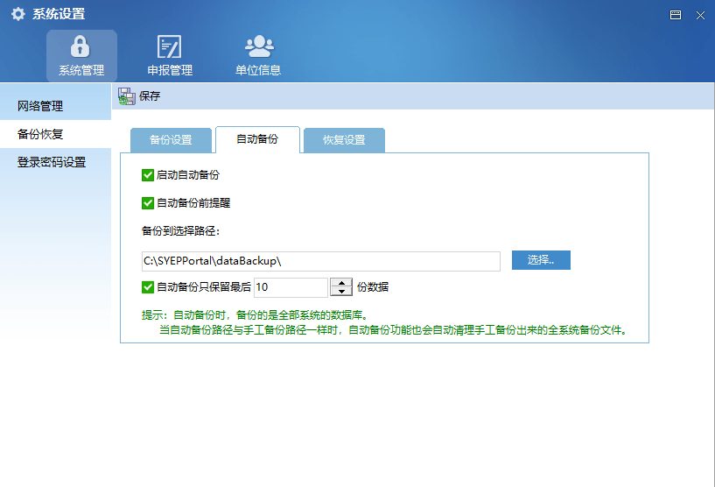Toggle 自动备份只保留最后 checkbox
This screenshot has height=487, width=715.
[x=147, y=286]
